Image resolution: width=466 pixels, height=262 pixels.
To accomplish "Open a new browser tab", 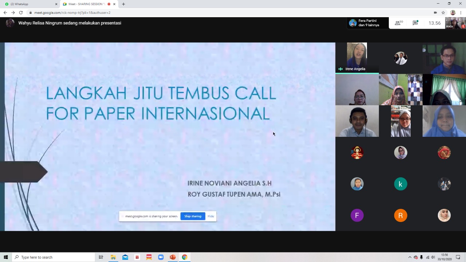I will pyautogui.click(x=123, y=4).
